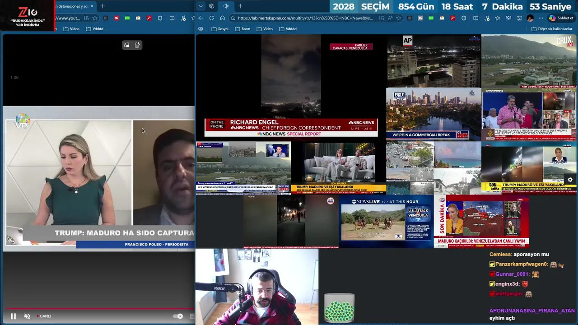Go back in the right browser window
578x325 pixels.
pyautogui.click(x=200, y=18)
